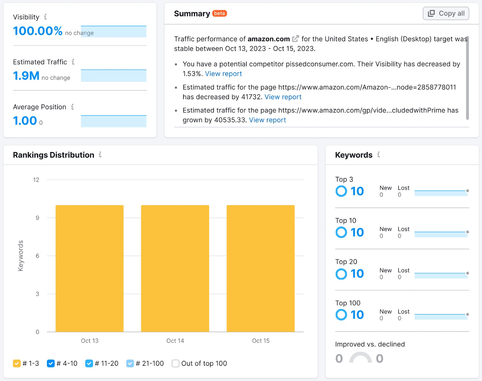Enable the Out of top 100 filter
Viewport: 482px width, 381px height.
[x=175, y=364]
